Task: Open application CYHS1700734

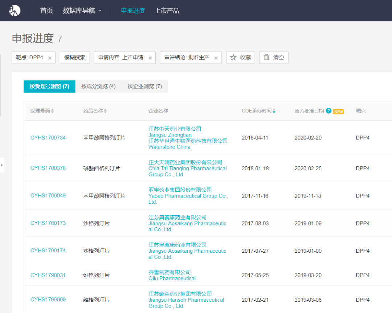Action: pyautogui.click(x=48, y=138)
